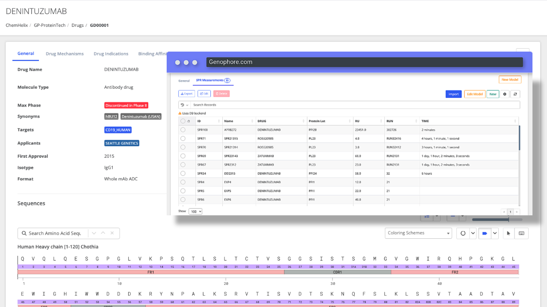Clear the amino acid search with X icon

112,233
